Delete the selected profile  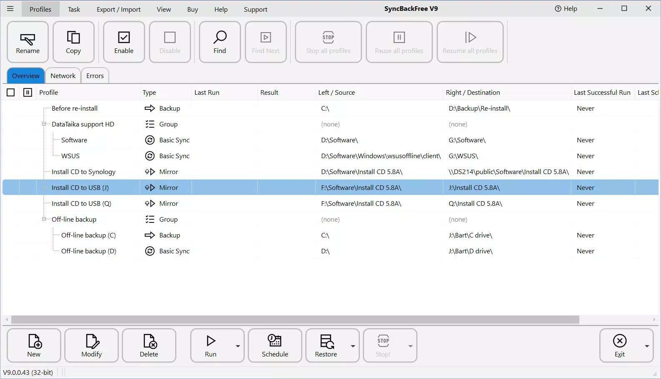[149, 346]
